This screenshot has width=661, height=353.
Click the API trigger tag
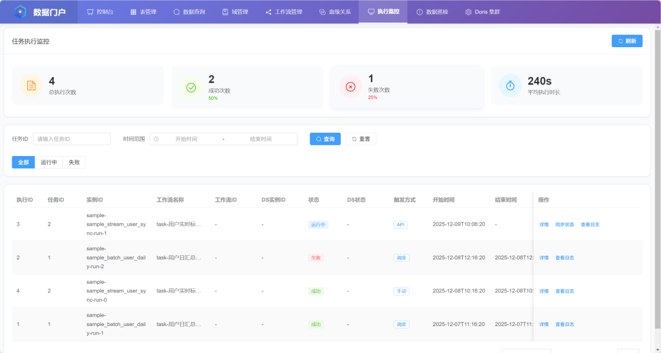tap(400, 225)
